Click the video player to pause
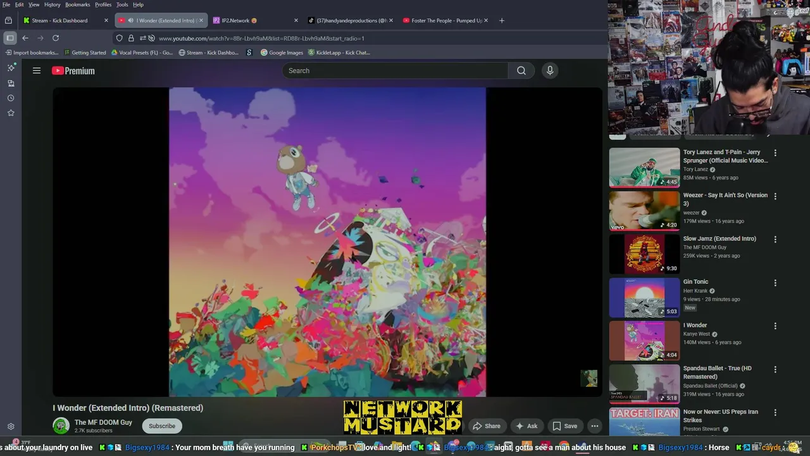Image resolution: width=810 pixels, height=456 pixels. pos(327,242)
